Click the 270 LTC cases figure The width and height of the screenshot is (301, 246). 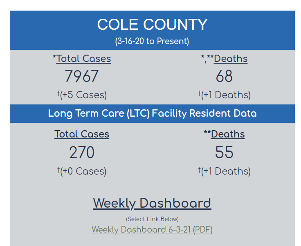click(x=82, y=153)
